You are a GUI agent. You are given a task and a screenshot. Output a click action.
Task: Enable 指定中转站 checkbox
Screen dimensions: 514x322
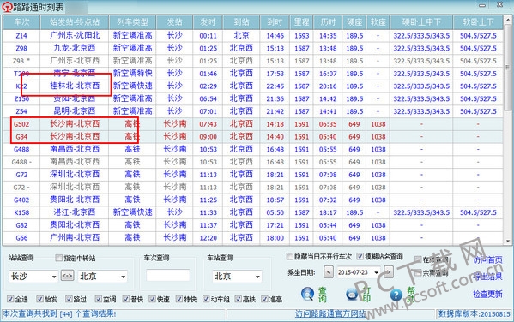click(58, 258)
